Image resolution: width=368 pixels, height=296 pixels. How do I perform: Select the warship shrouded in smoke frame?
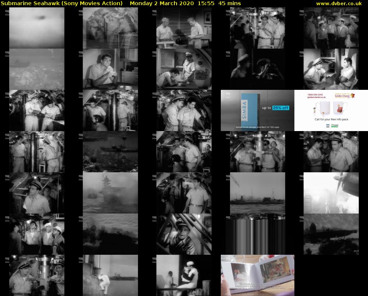[x=110, y=193]
